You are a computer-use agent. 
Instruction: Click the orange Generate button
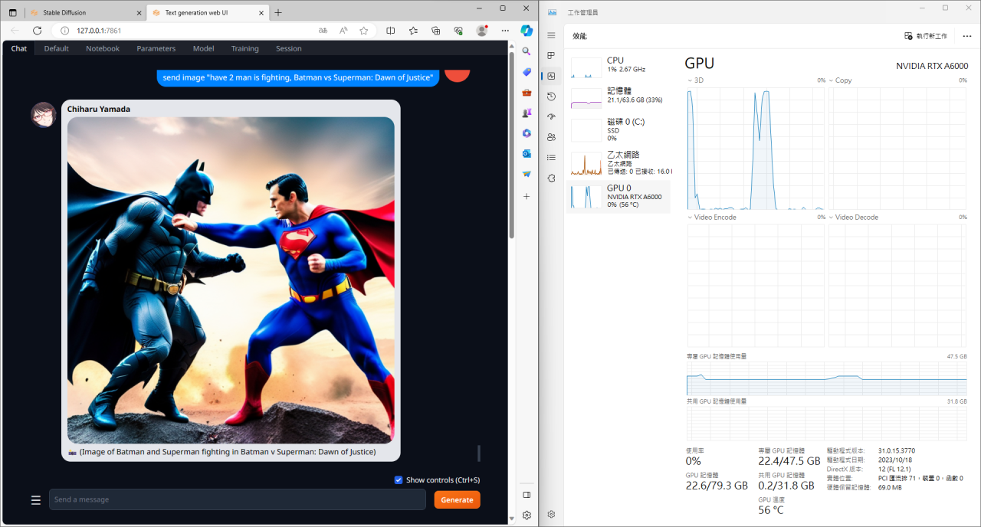pyautogui.click(x=457, y=500)
